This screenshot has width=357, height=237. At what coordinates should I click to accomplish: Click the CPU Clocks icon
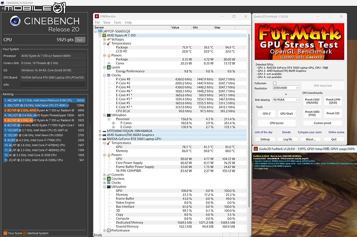pos(109,75)
